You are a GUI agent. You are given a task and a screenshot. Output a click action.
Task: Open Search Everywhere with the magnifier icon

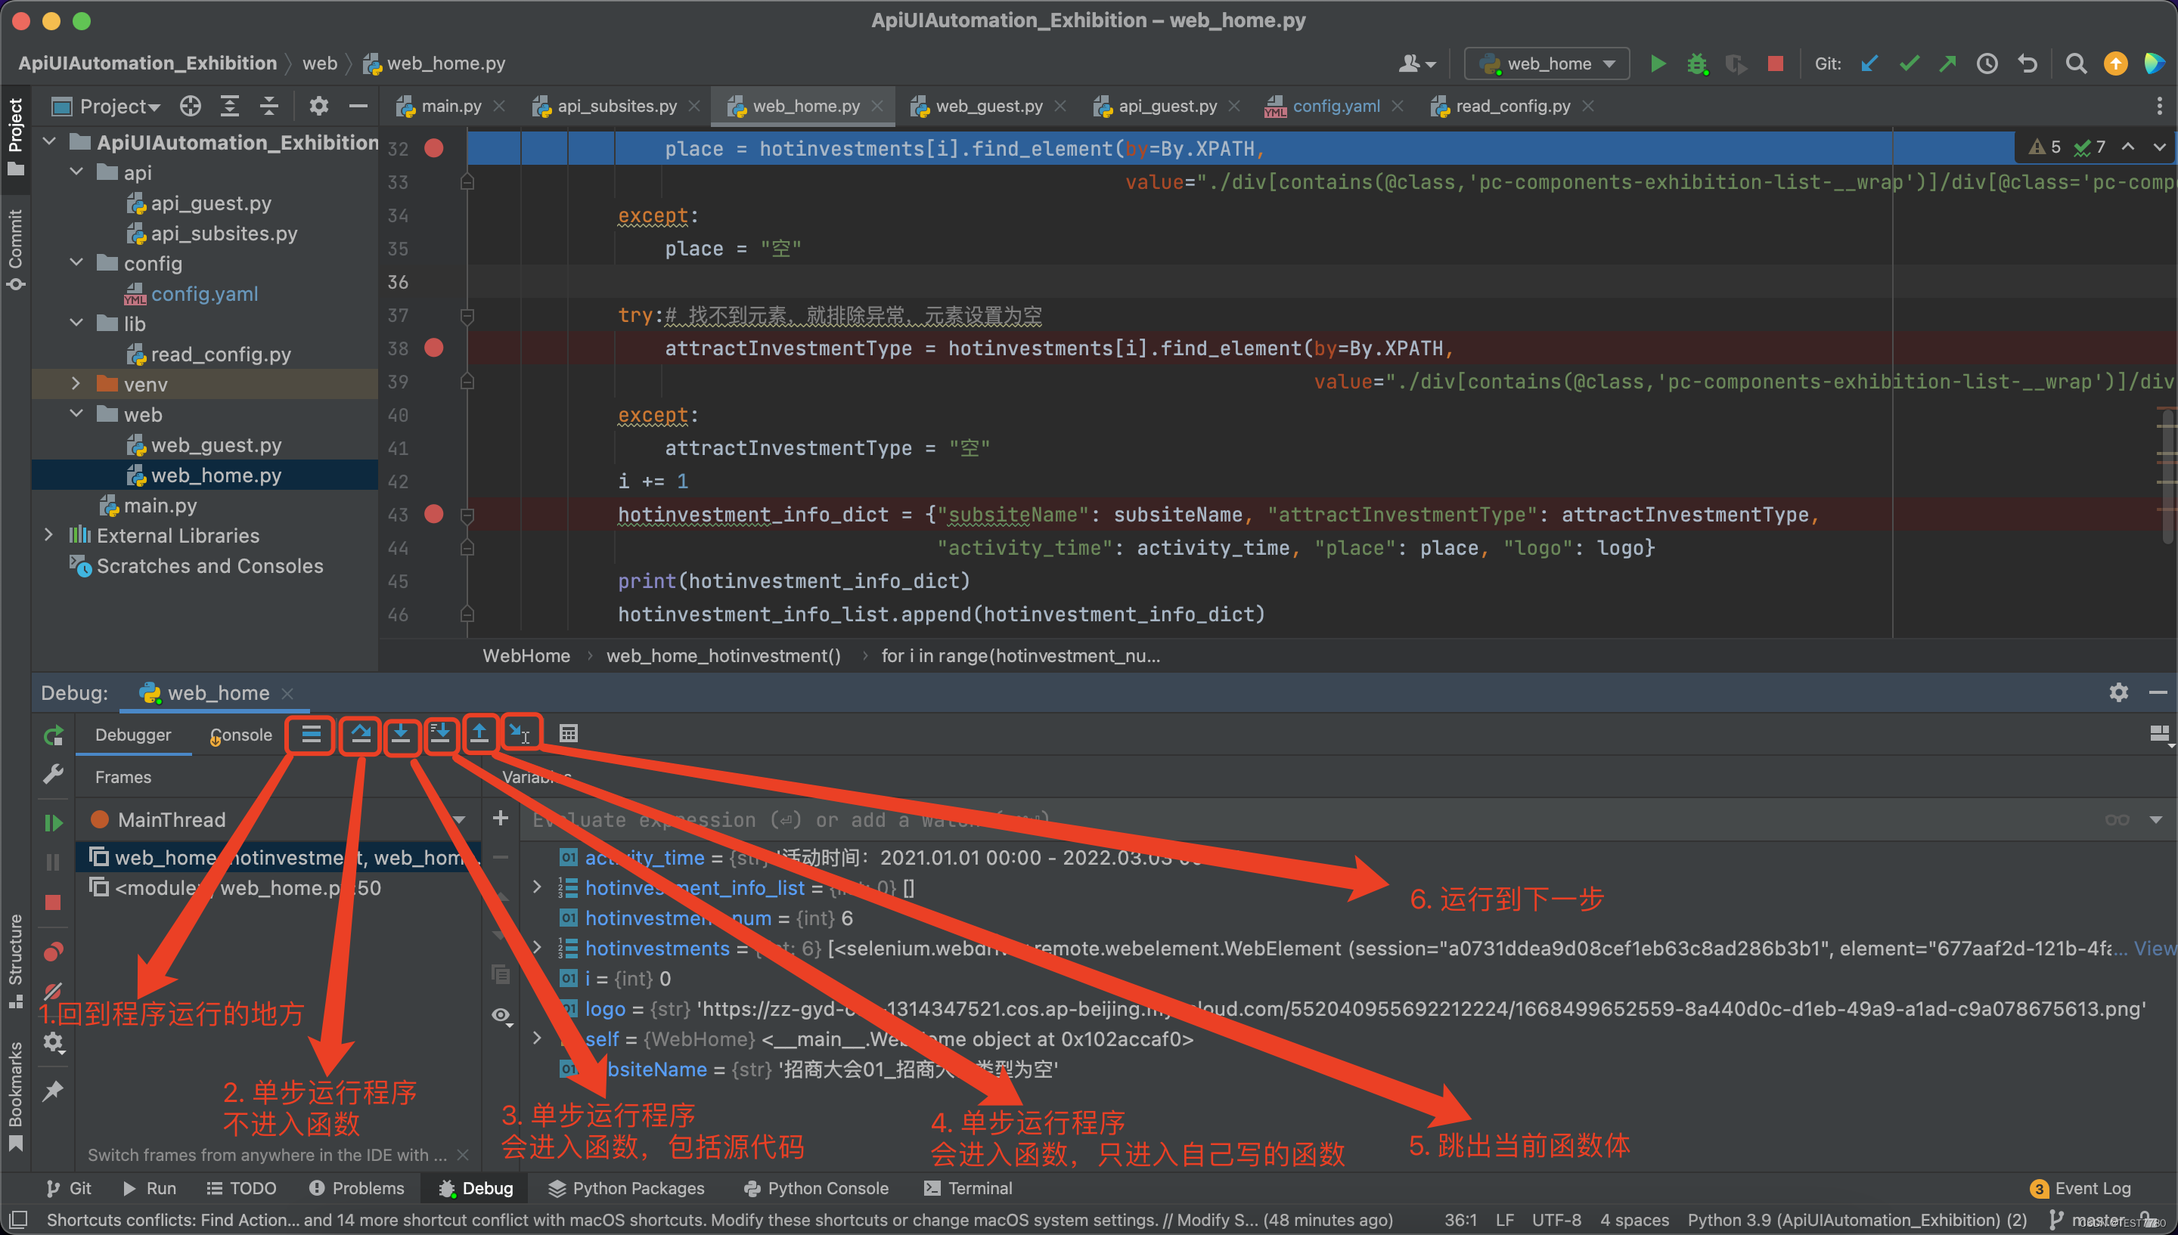point(2075,63)
